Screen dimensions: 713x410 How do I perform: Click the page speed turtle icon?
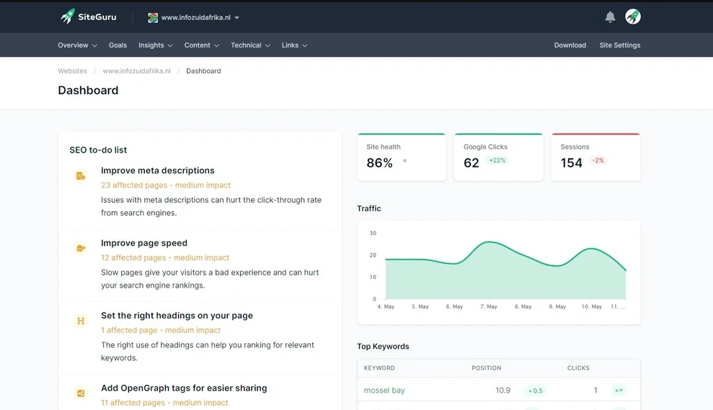coord(81,248)
